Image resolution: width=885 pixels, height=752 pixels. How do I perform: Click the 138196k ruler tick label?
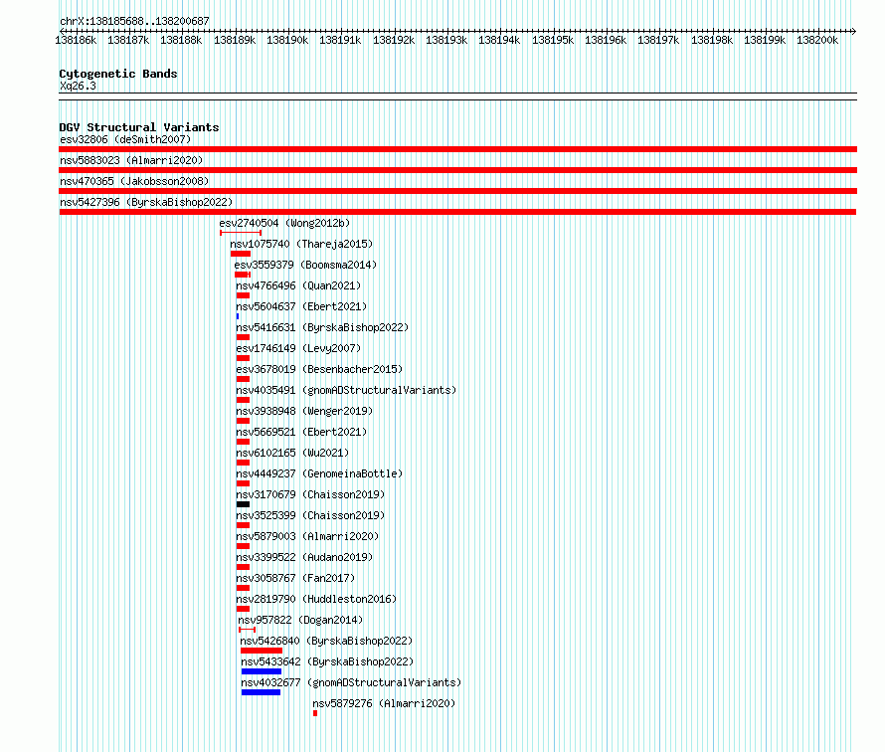tap(606, 40)
